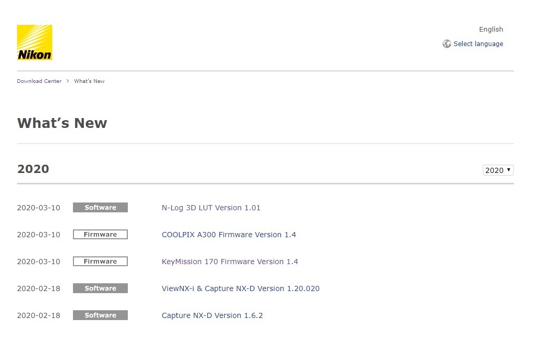Open the Select language link

[478, 44]
